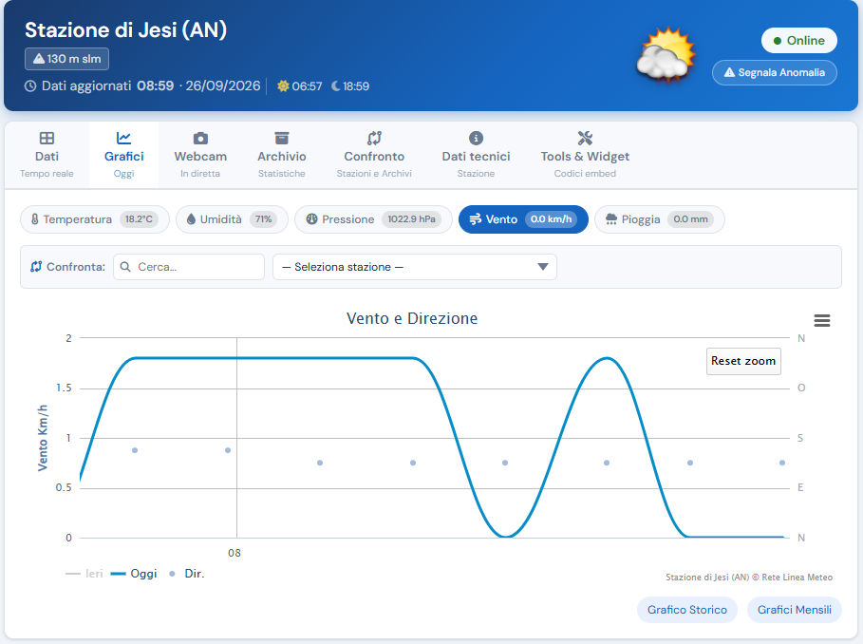Toggle the Dir. series in legend
The height and width of the screenshot is (644, 863).
pyautogui.click(x=187, y=574)
